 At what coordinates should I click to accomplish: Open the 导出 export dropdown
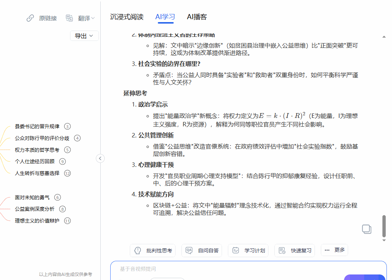pos(84,36)
